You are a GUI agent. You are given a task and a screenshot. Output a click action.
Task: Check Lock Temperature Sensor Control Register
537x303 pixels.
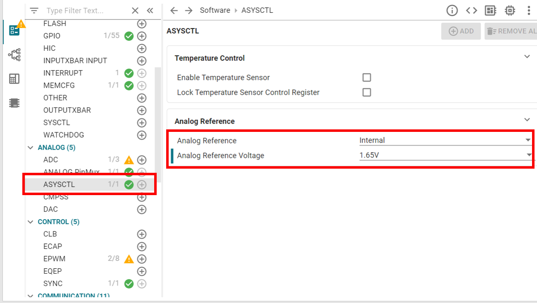[x=367, y=93]
